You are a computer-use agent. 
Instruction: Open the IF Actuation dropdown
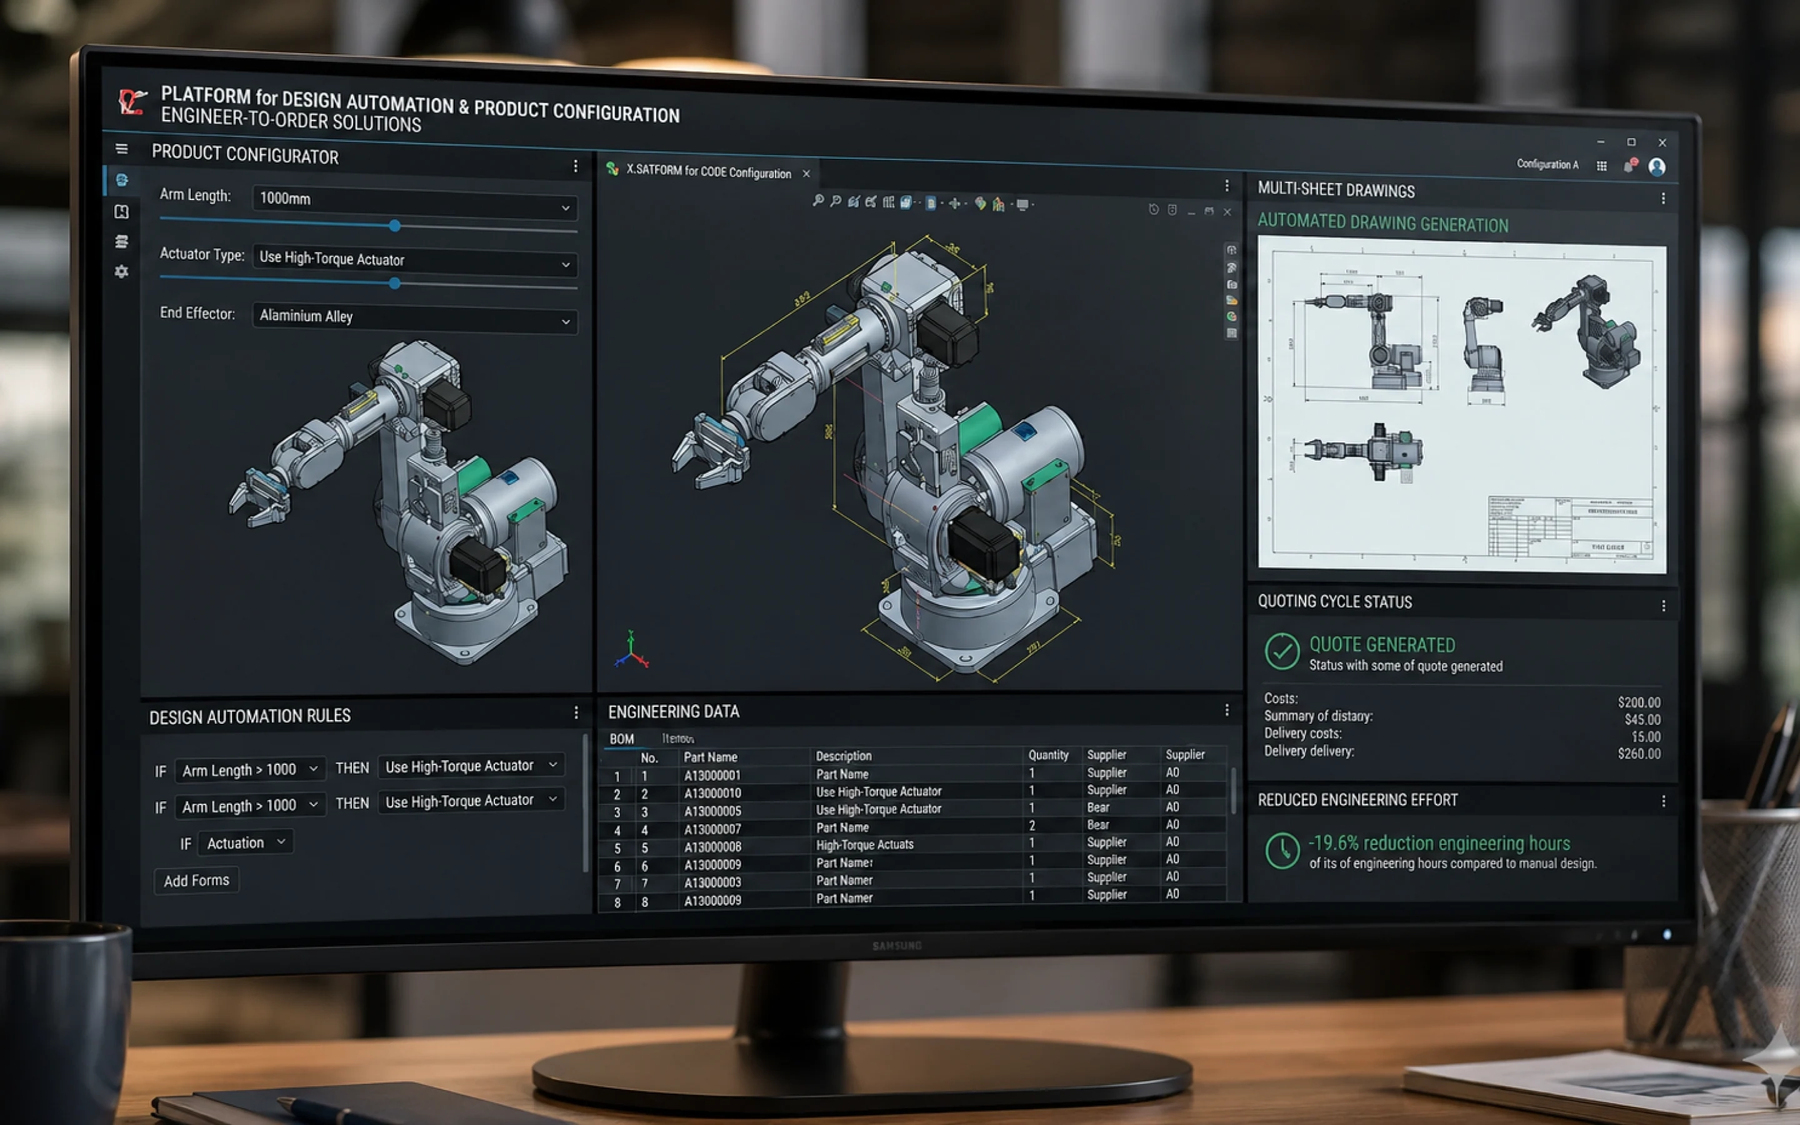pos(246,843)
